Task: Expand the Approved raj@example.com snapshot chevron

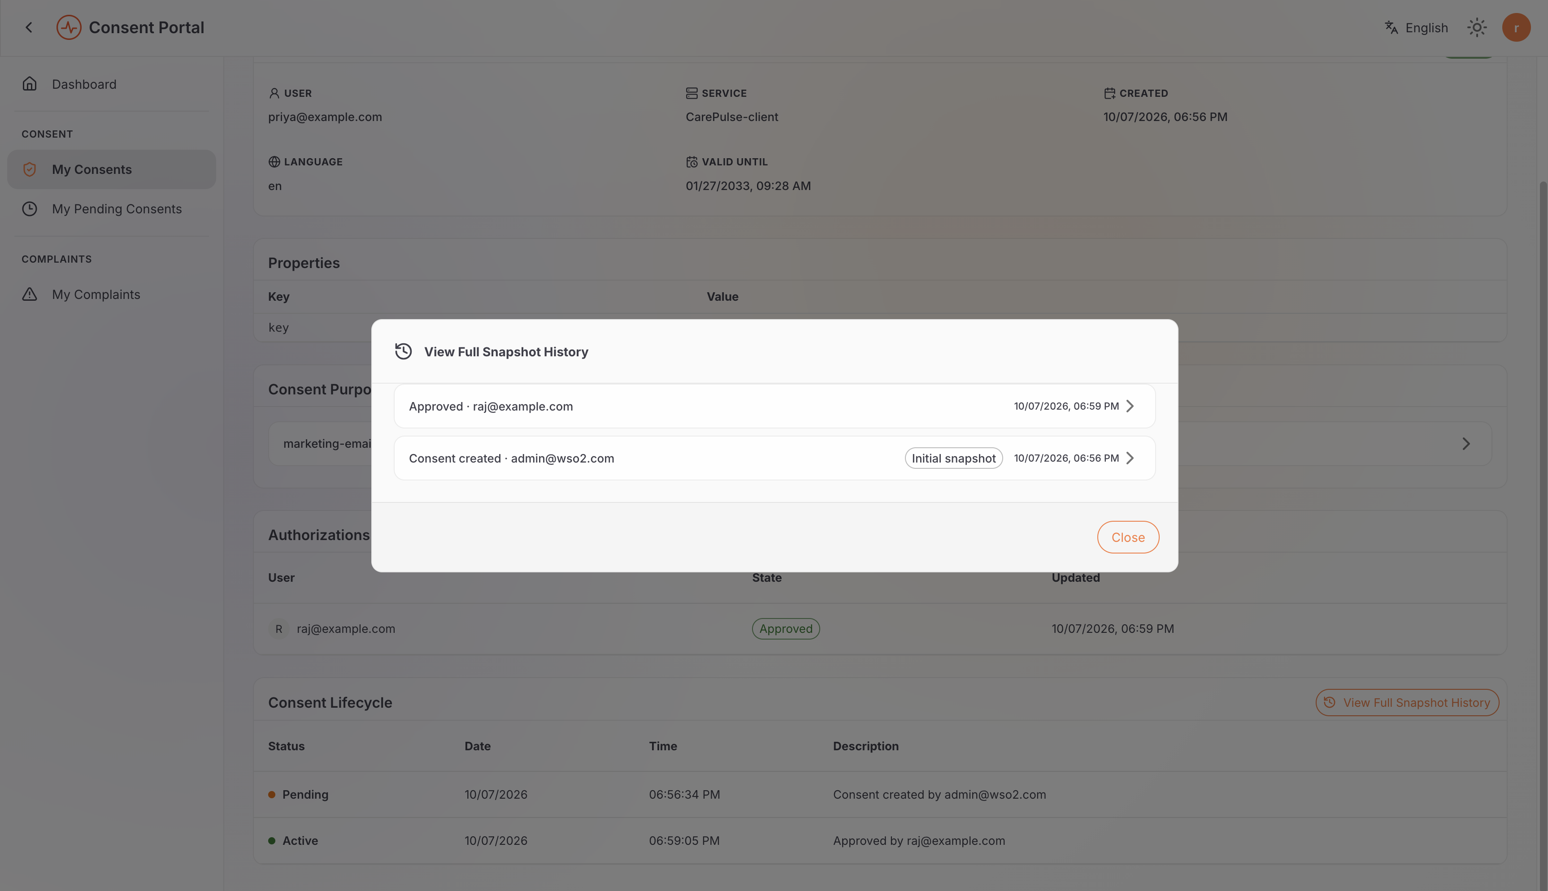Action: pyautogui.click(x=1130, y=406)
